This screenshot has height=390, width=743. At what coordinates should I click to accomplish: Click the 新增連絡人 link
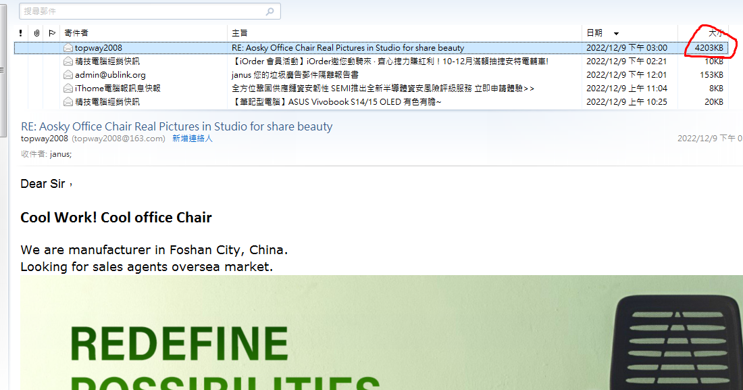pyautogui.click(x=193, y=139)
